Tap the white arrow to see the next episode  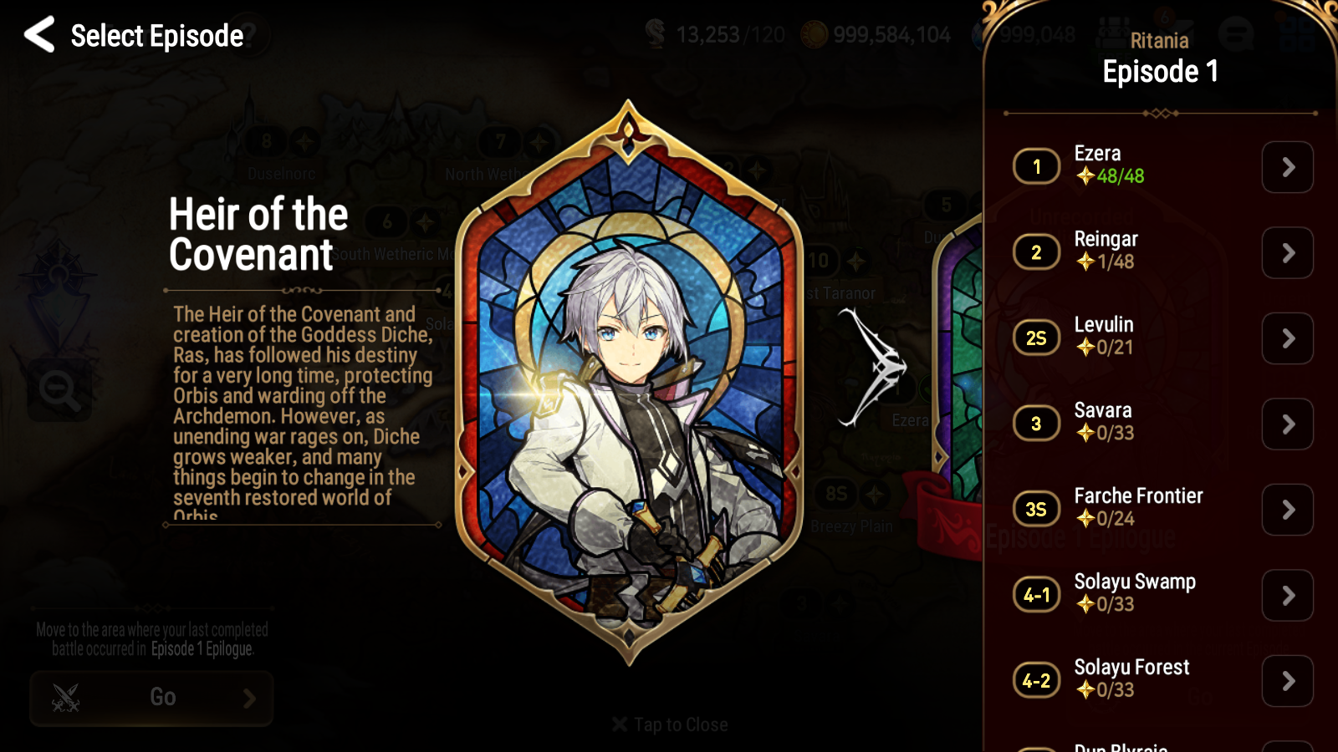pyautogui.click(x=872, y=366)
